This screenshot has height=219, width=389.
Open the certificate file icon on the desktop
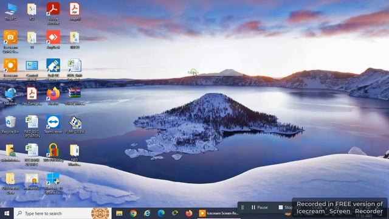pyautogui.click(x=32, y=182)
